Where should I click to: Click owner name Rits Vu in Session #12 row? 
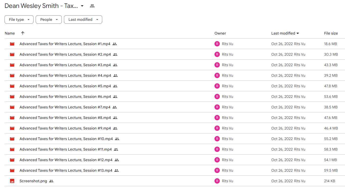pos(227,160)
